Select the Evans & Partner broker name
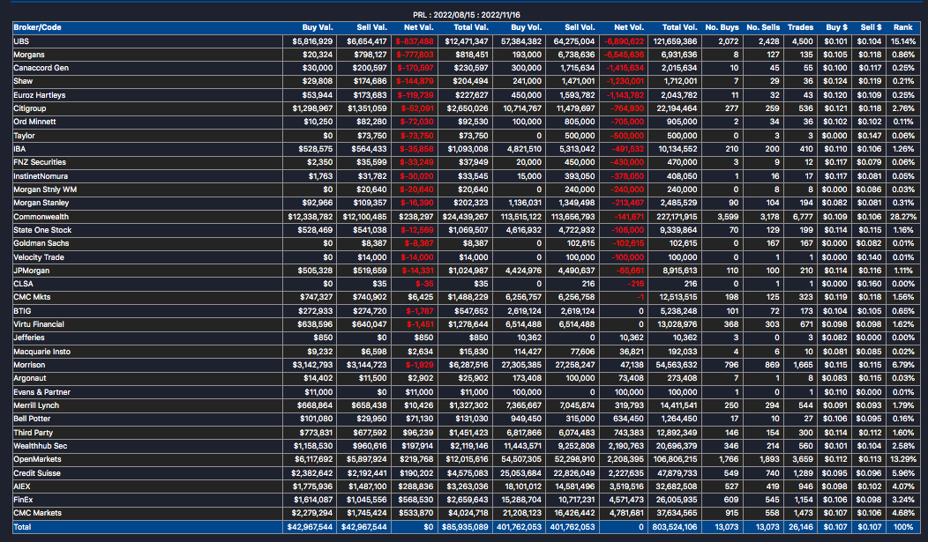The height and width of the screenshot is (542, 928). pos(42,392)
